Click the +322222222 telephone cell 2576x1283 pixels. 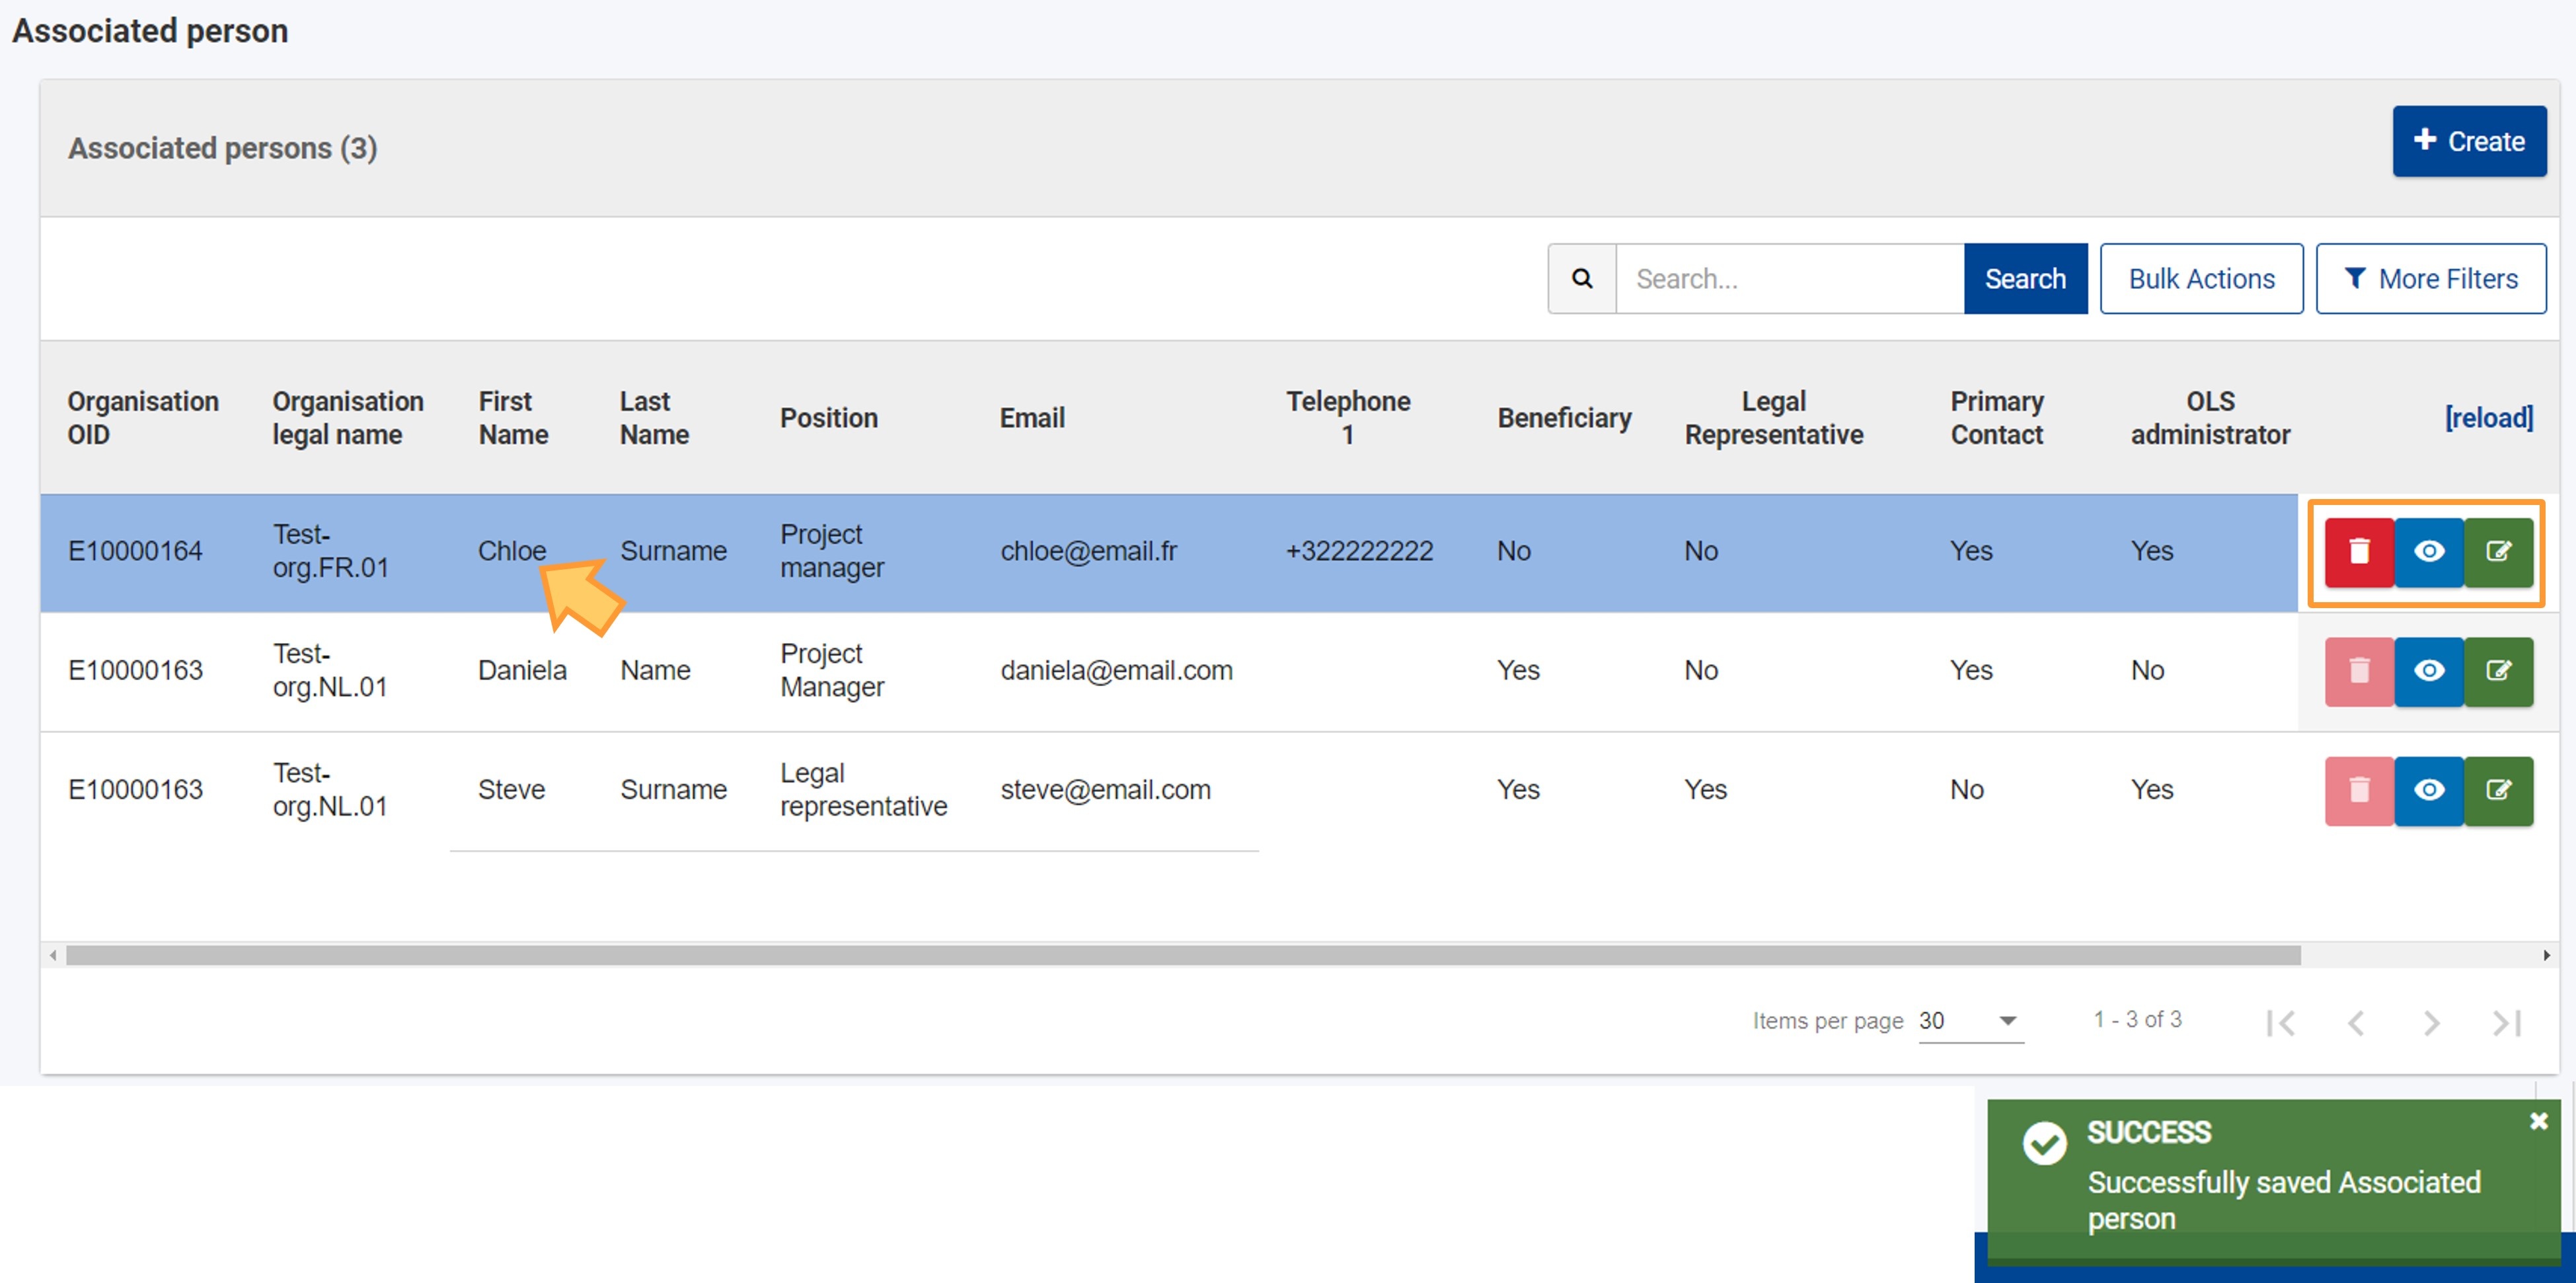(1360, 551)
